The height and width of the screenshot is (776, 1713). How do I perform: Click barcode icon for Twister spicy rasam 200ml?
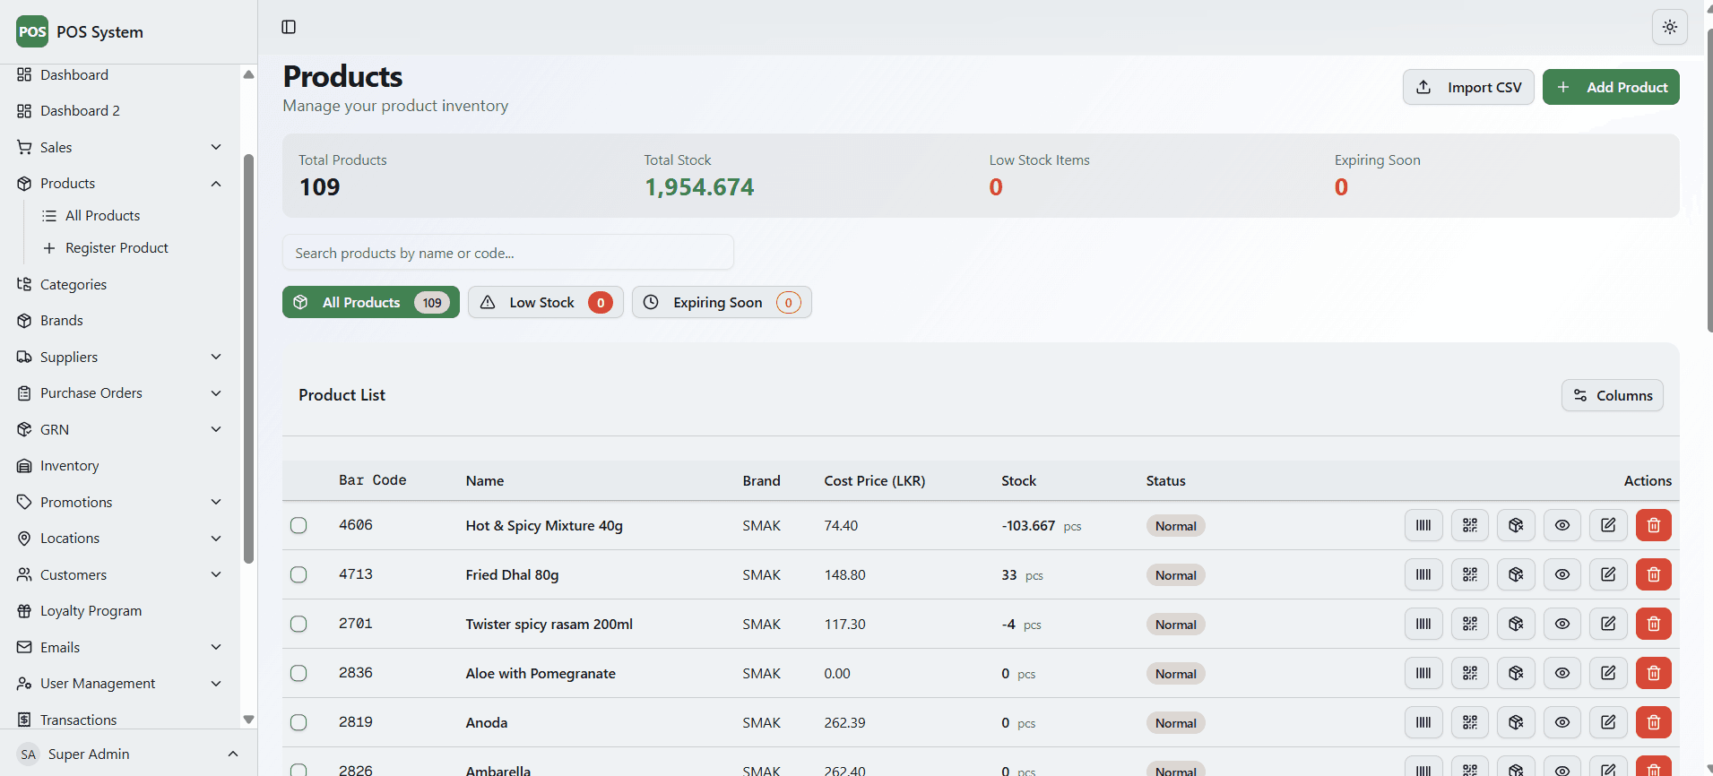pyautogui.click(x=1423, y=624)
